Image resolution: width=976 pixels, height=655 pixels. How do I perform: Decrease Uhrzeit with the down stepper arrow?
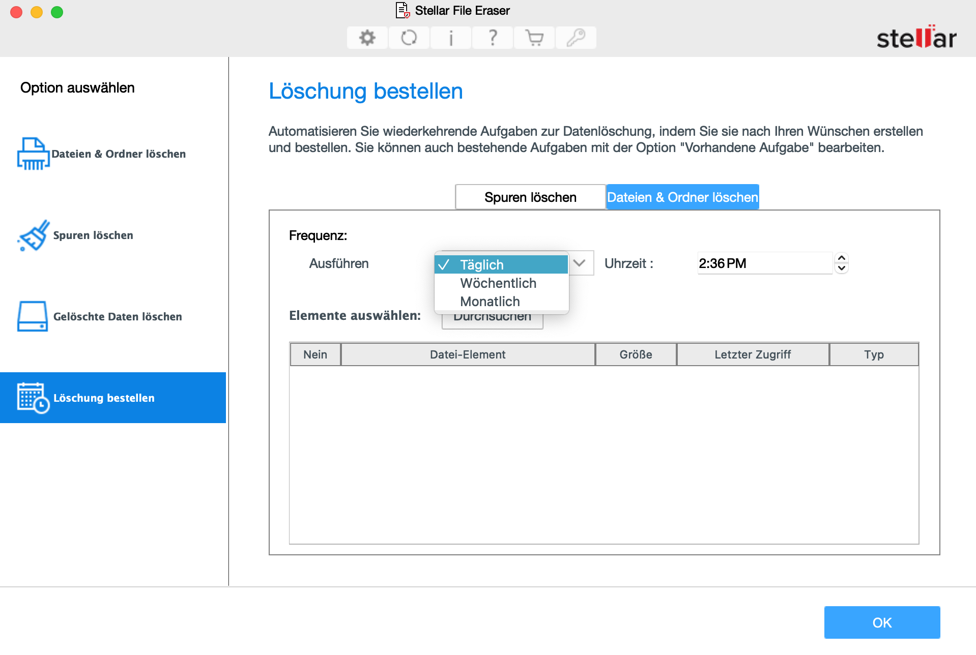click(x=842, y=268)
